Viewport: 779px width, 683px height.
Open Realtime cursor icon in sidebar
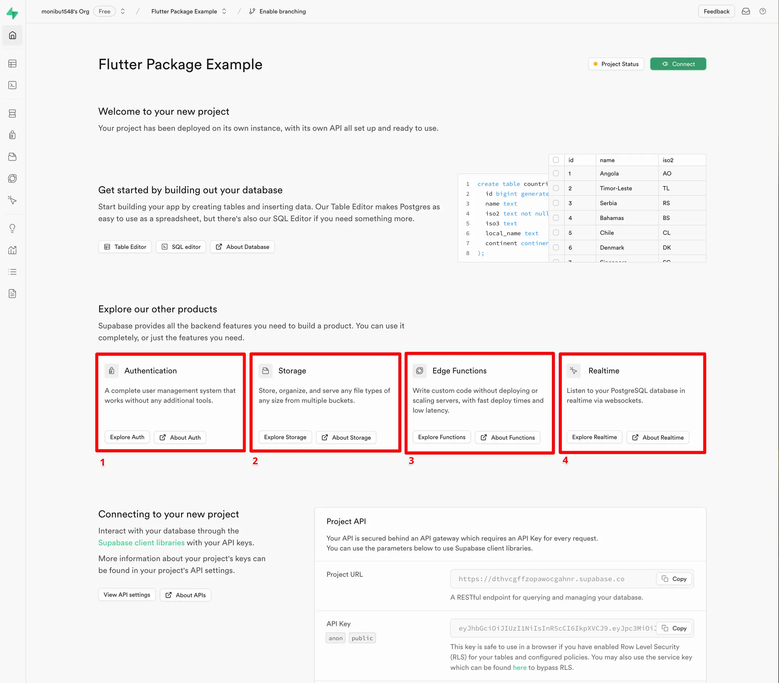coord(12,200)
